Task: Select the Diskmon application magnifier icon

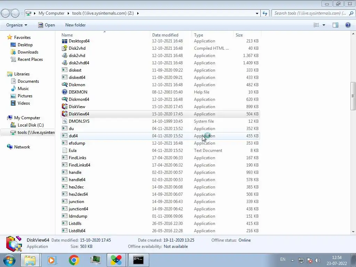Action: click(x=65, y=85)
